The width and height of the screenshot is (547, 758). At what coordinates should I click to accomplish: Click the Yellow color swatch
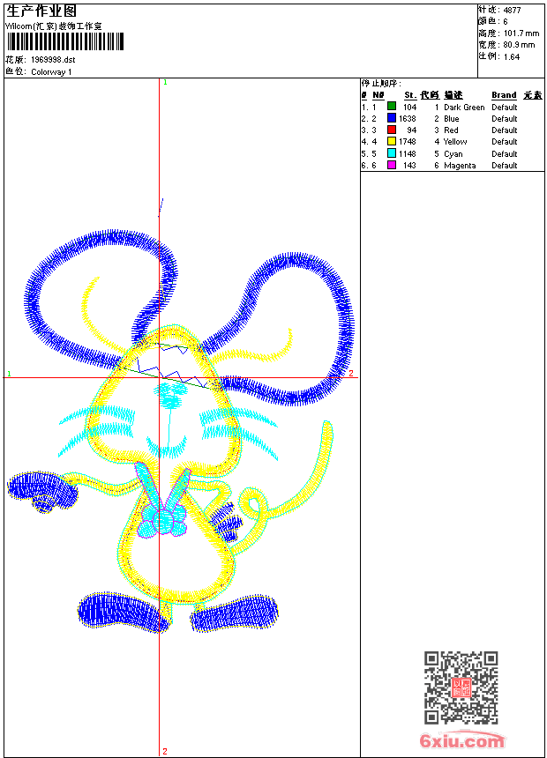pyautogui.click(x=392, y=141)
